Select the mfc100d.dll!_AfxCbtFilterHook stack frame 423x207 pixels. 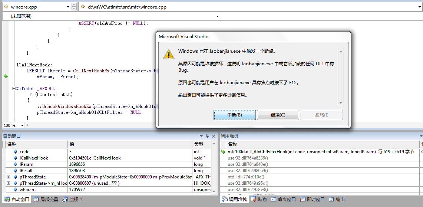point(321,152)
